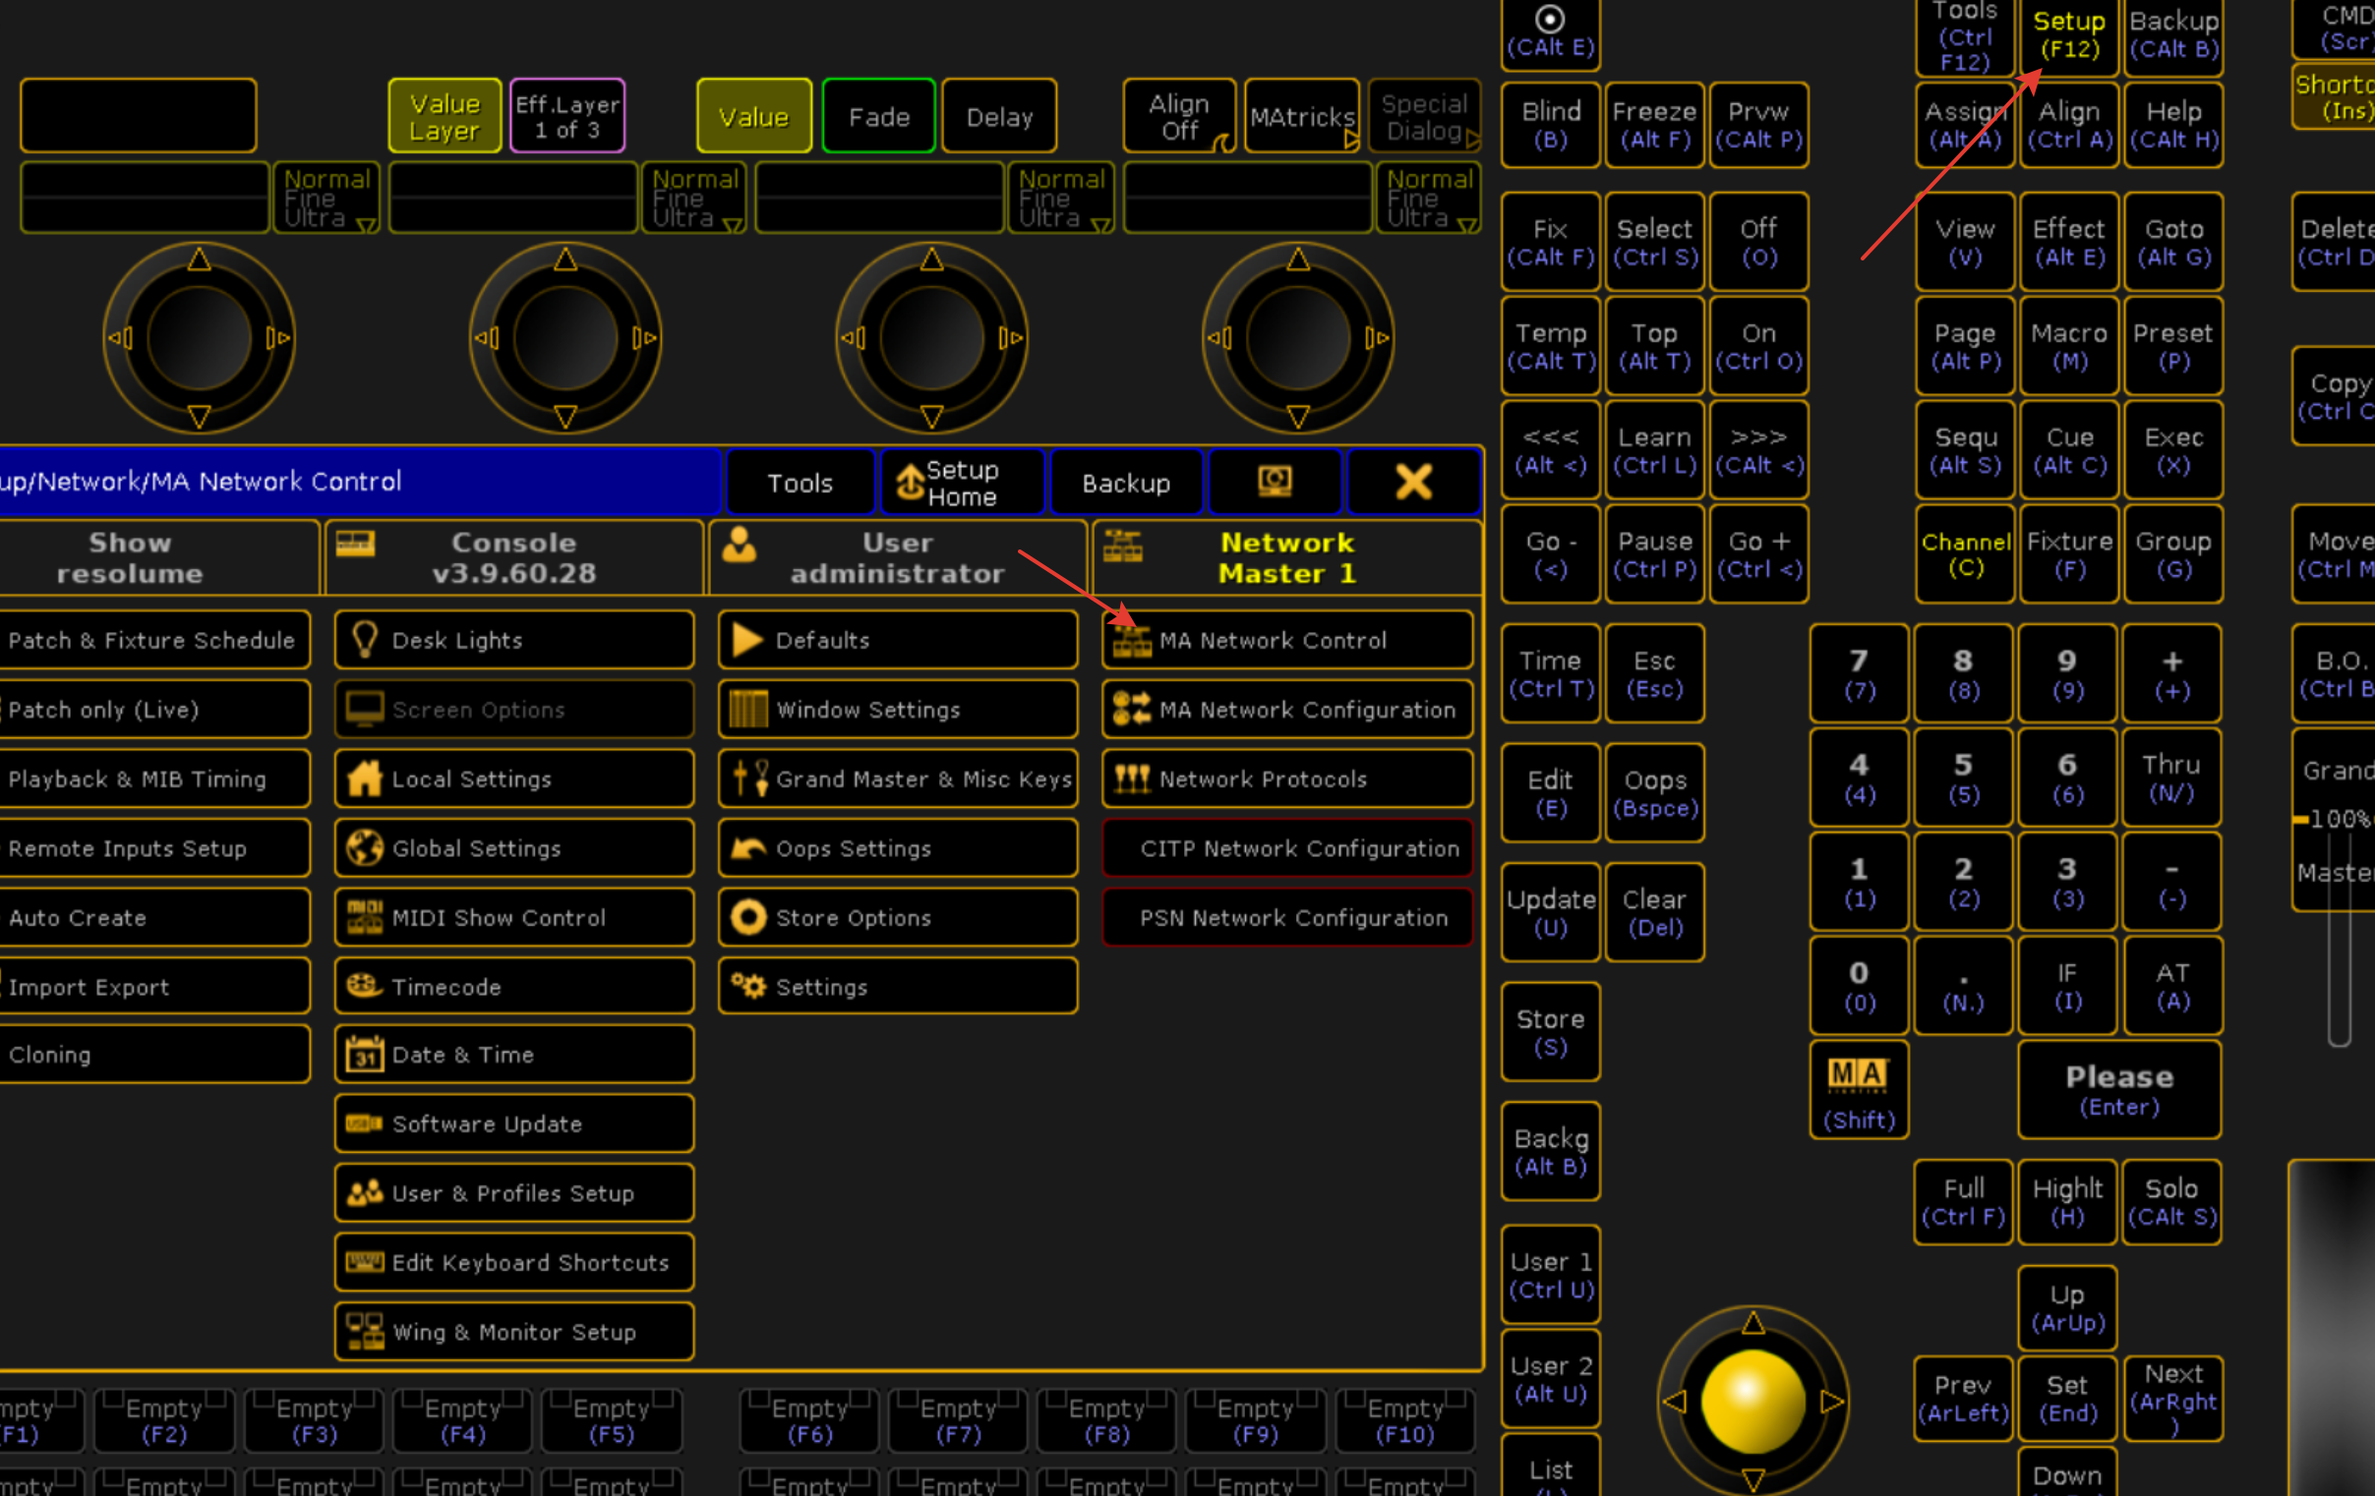Open Grand Master & Misc Keys
Viewport: 2375px width, 1496px height.
point(898,778)
